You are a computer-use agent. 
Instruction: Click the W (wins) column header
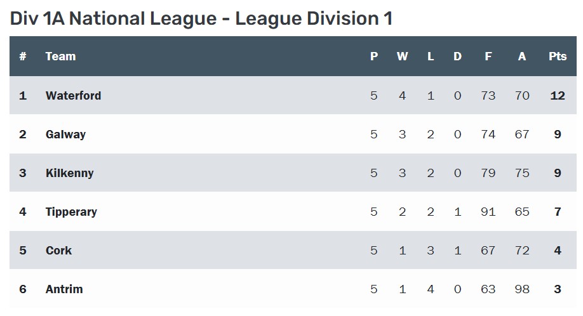[402, 56]
